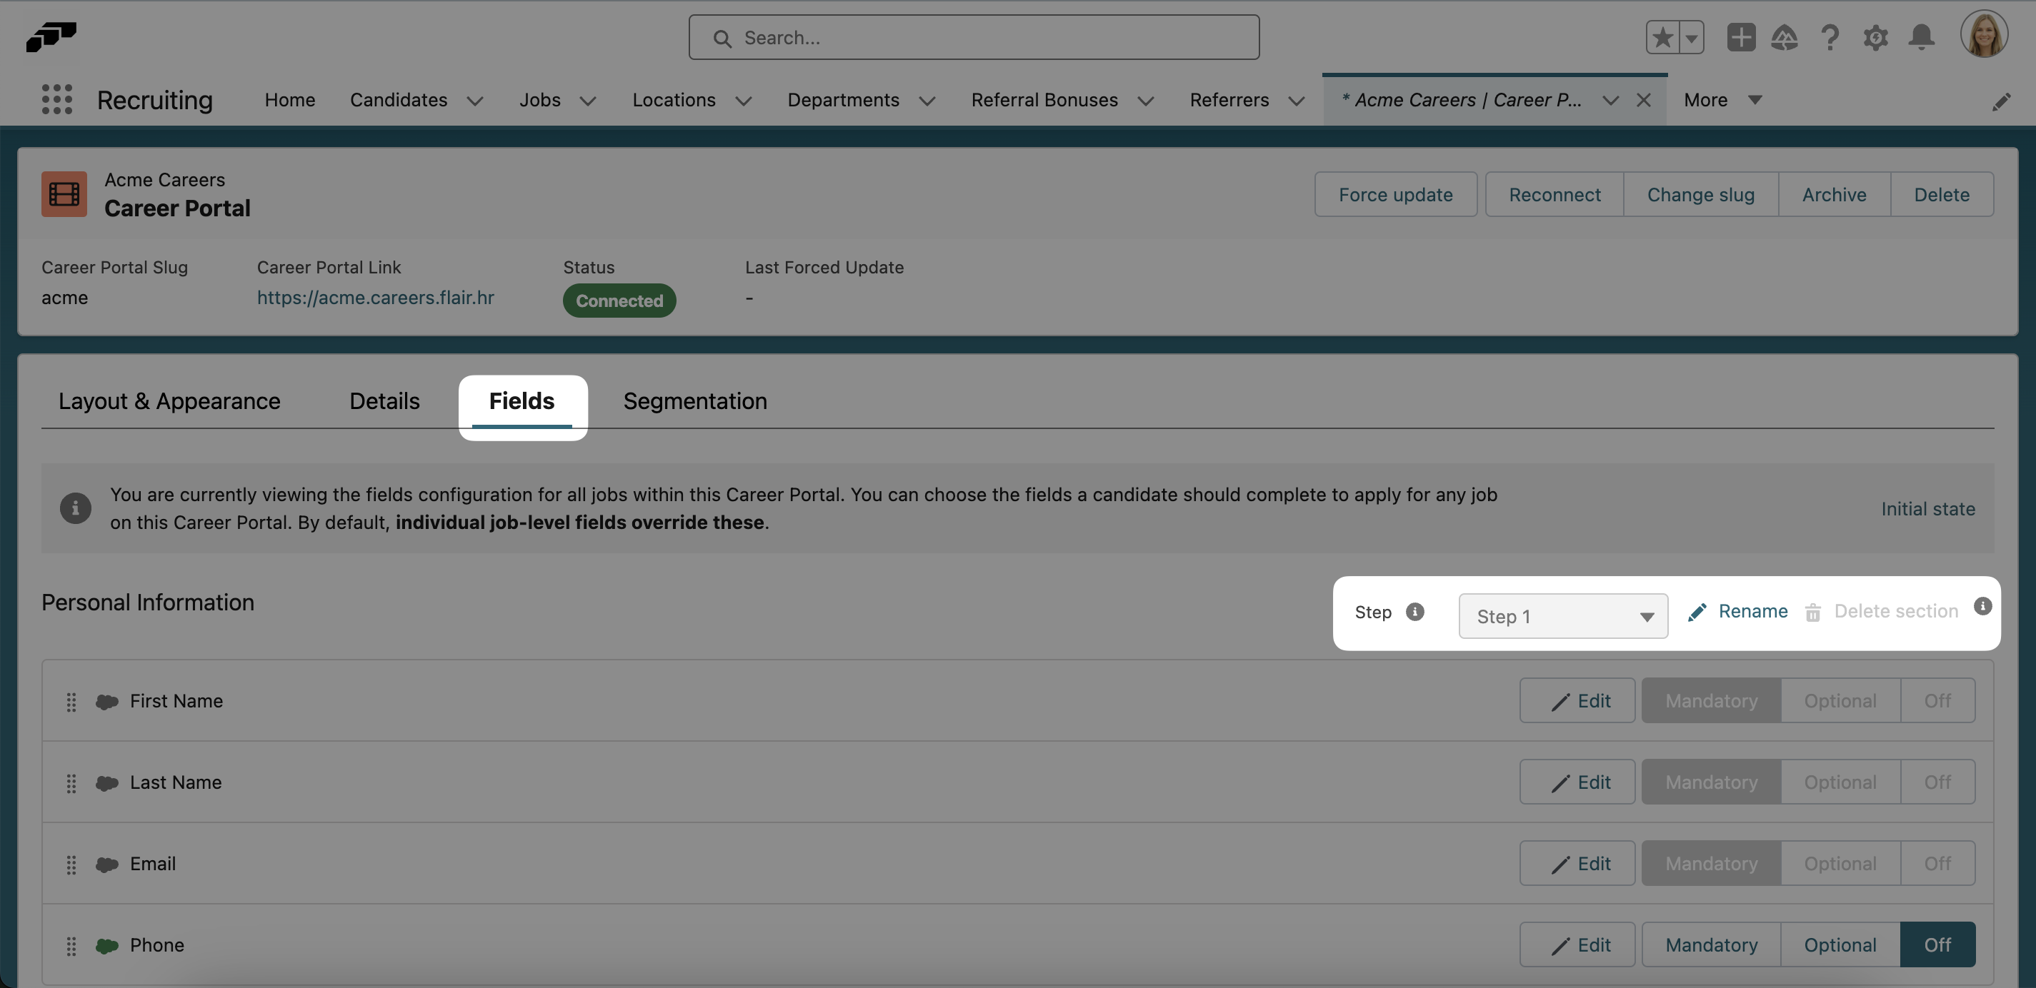The width and height of the screenshot is (2036, 988).
Task: Click inside the global search field
Action: pyautogui.click(x=973, y=37)
